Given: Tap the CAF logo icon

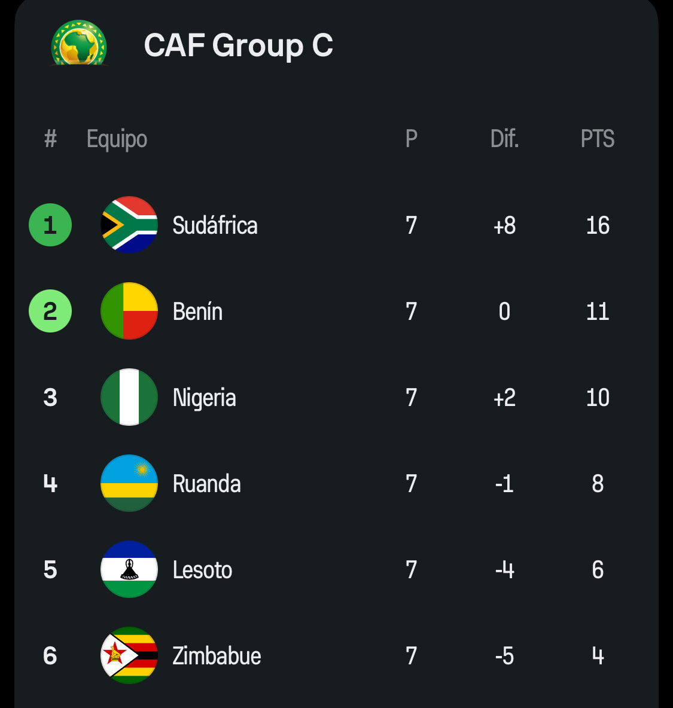Looking at the screenshot, I should [79, 43].
